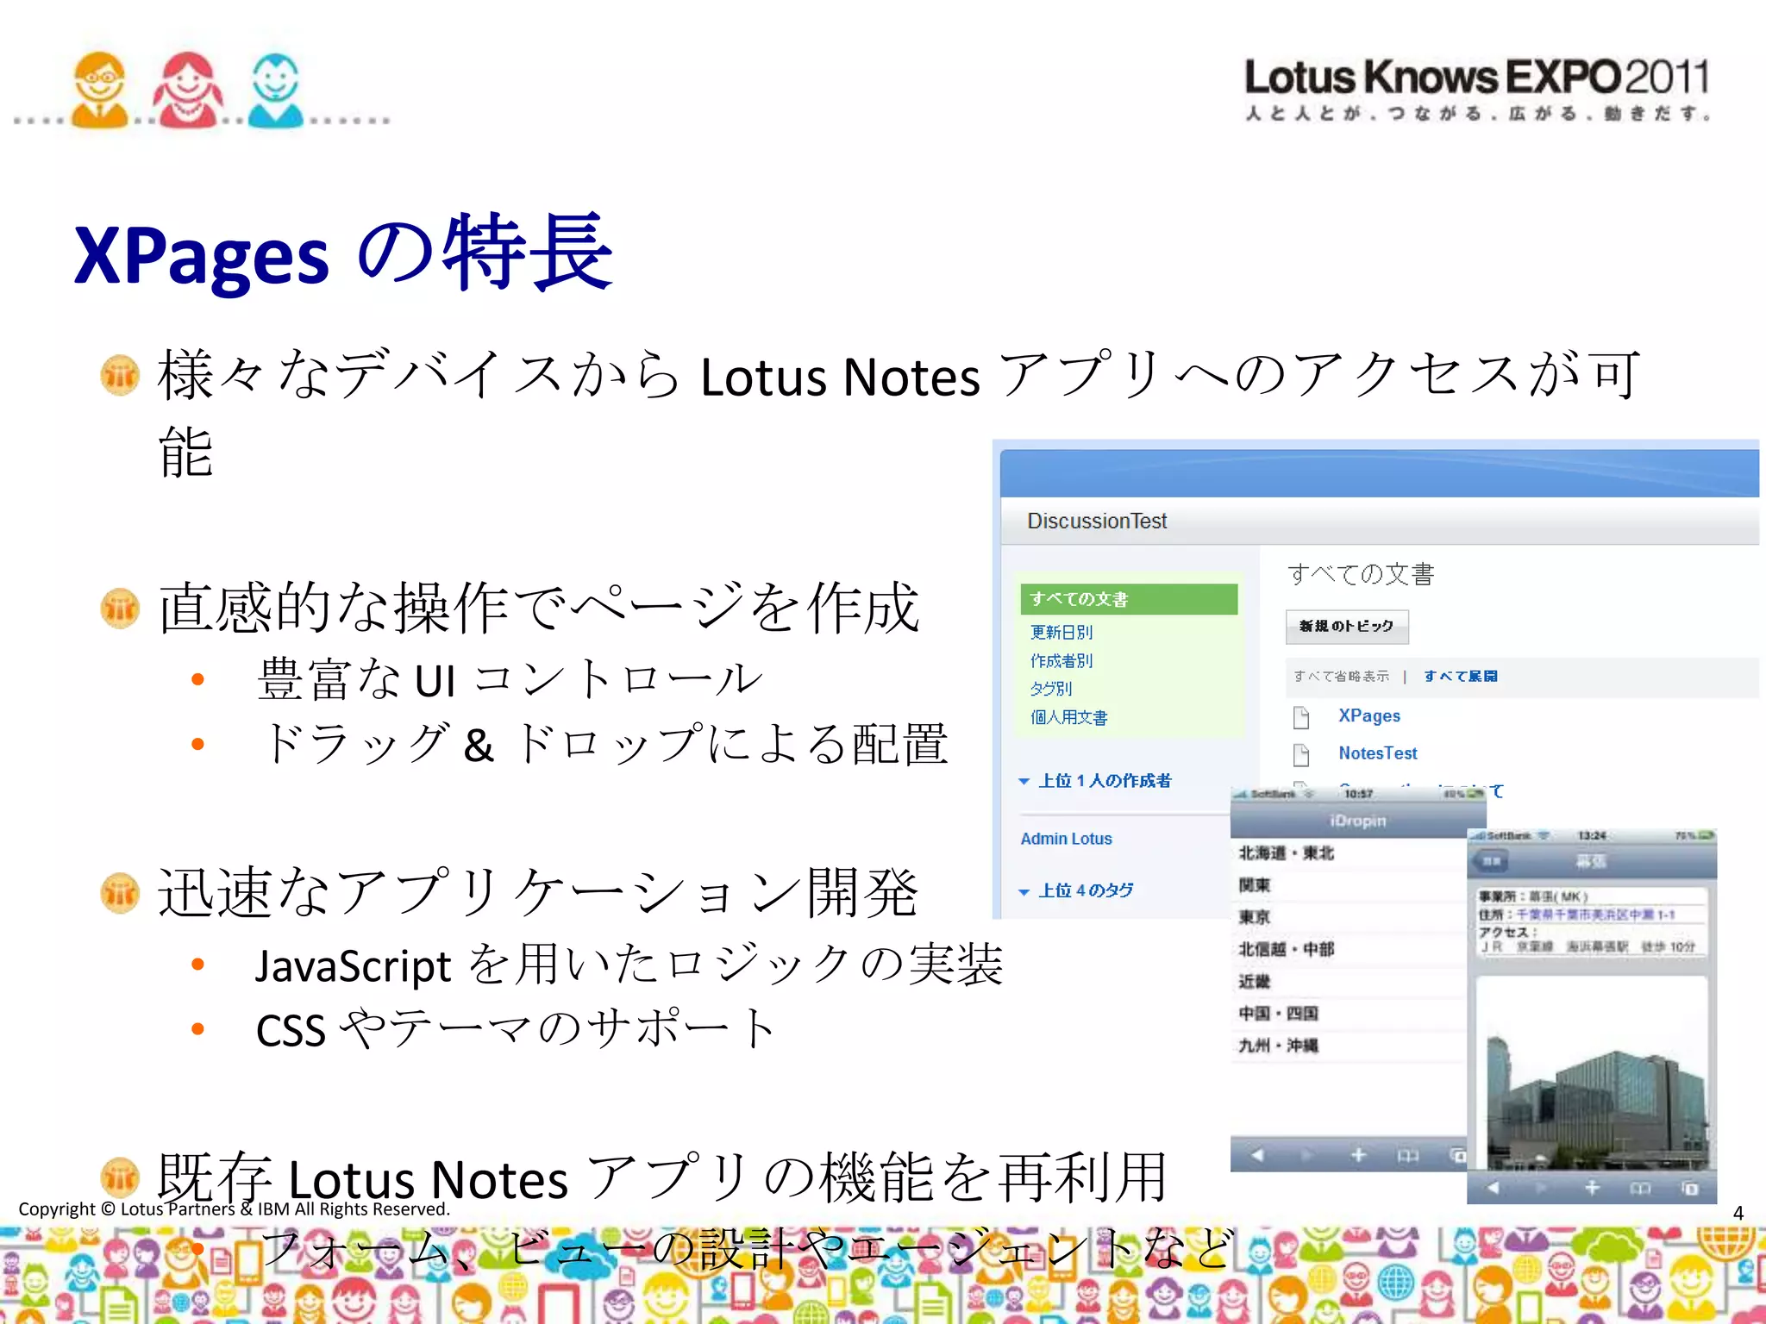Tap tabs icon in building-photo phone toolbar
The width and height of the screenshot is (1766, 1324).
tap(1689, 1188)
